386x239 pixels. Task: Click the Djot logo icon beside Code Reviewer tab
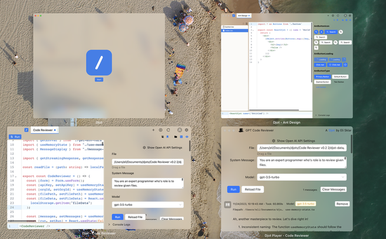(27, 130)
